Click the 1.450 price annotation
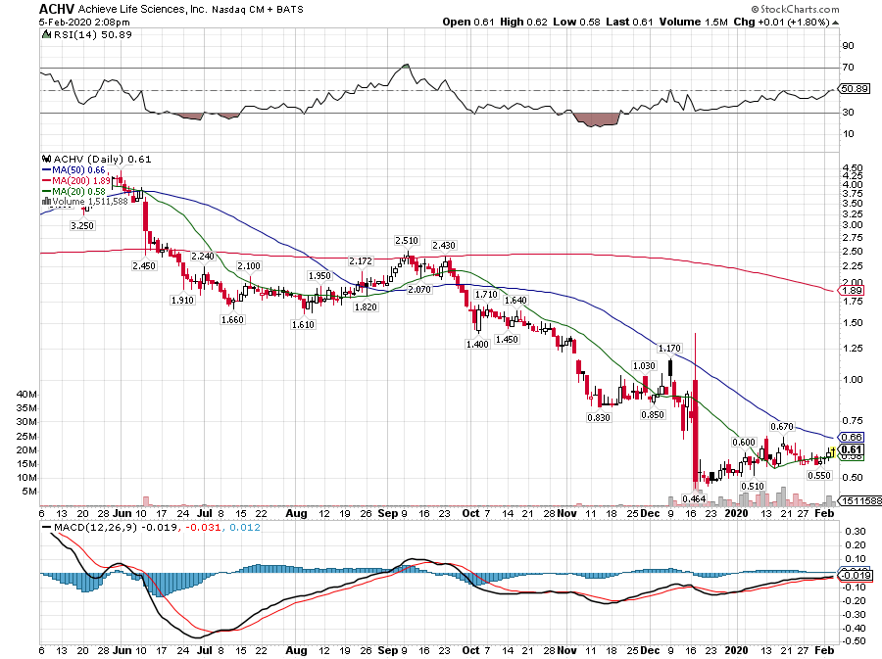Viewport: 882px width, 659px height. (x=507, y=340)
